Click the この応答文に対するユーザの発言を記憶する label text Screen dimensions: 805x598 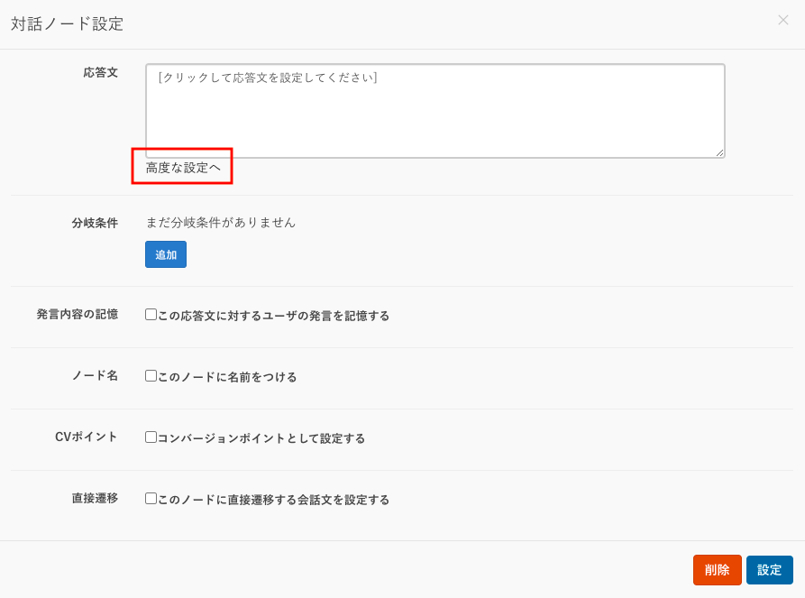click(x=273, y=316)
